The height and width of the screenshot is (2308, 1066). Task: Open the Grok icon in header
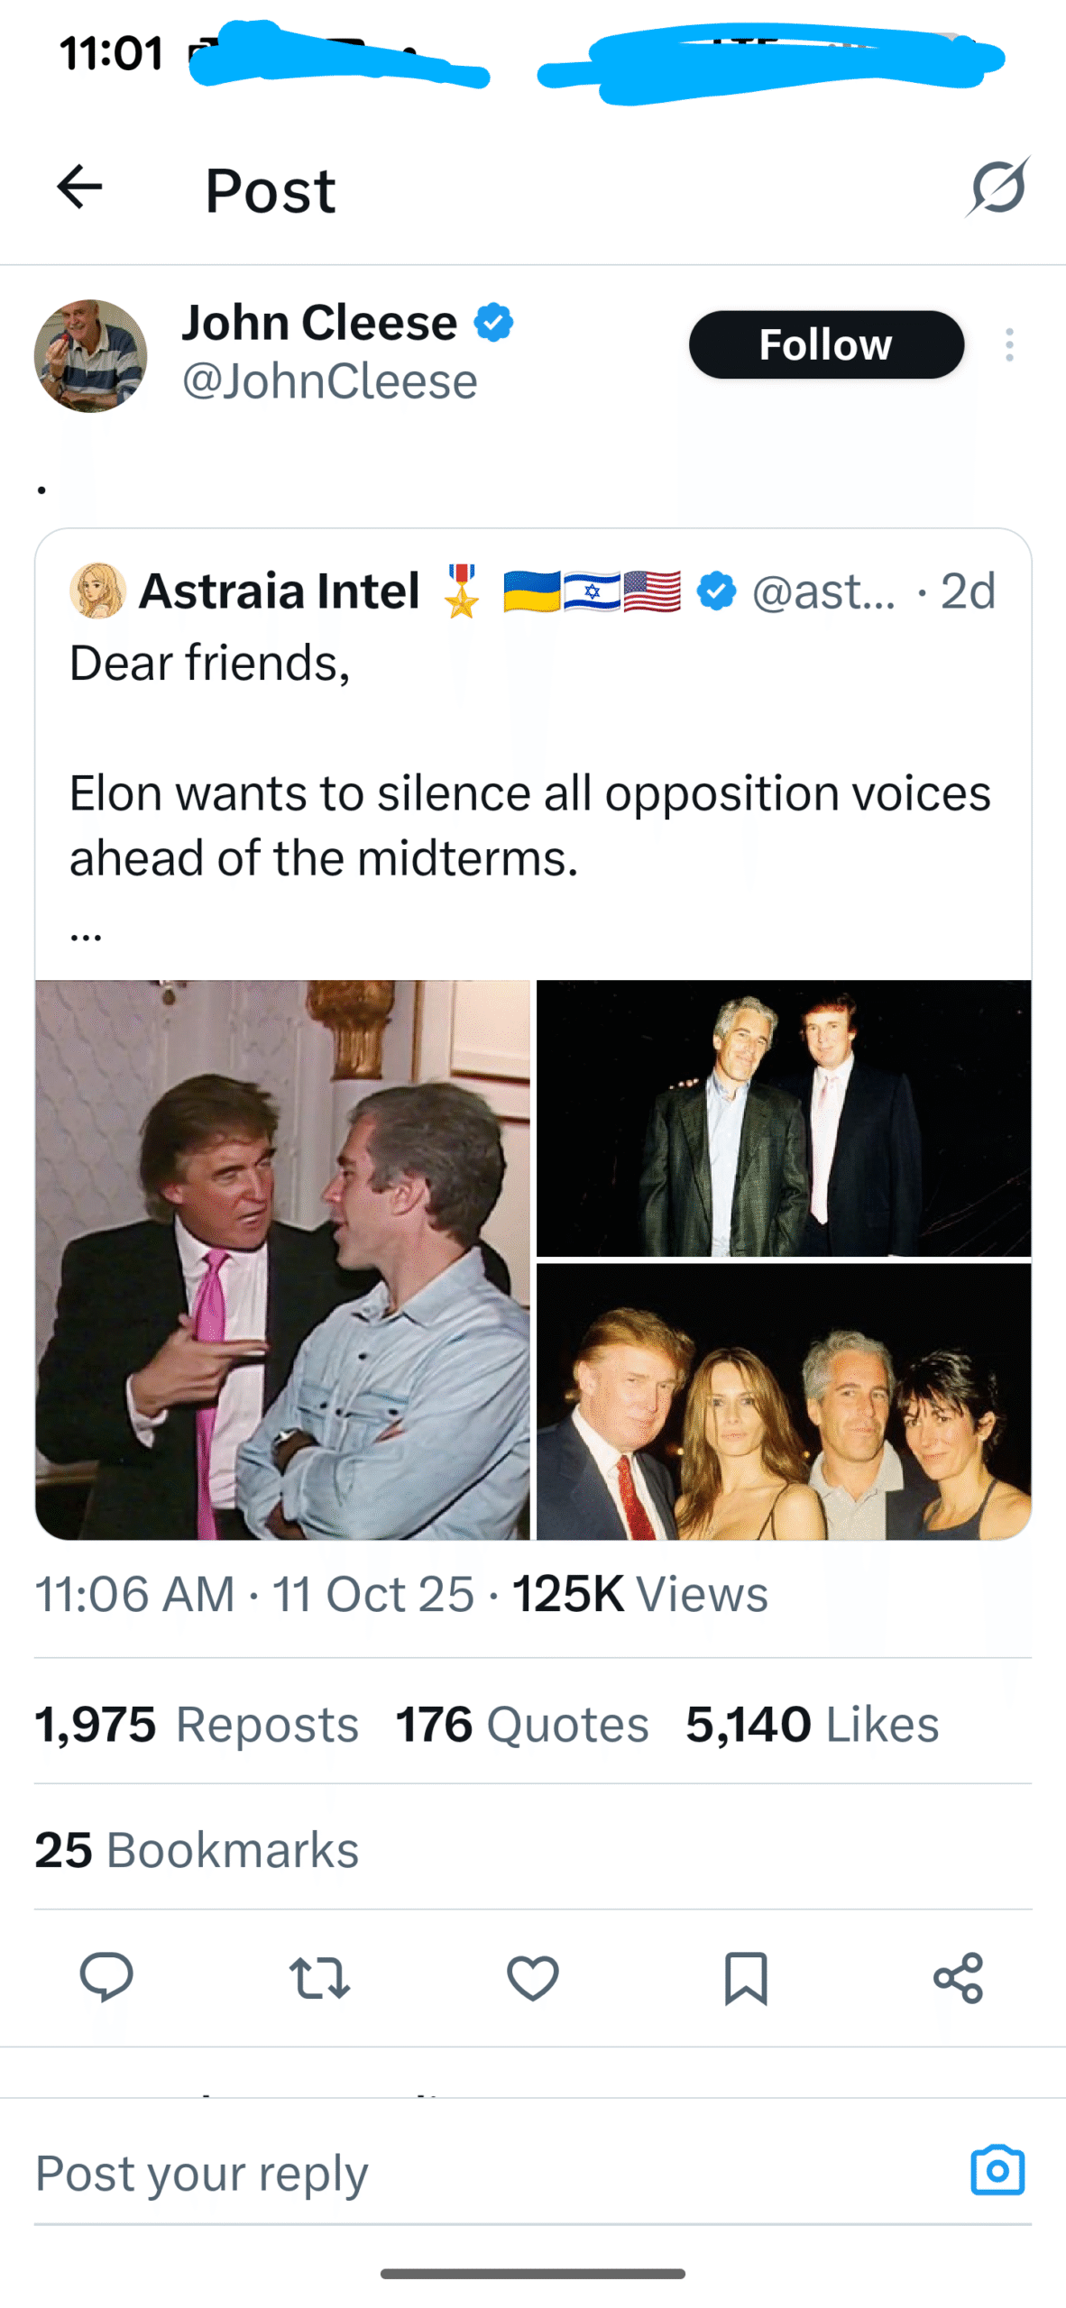tap(997, 188)
